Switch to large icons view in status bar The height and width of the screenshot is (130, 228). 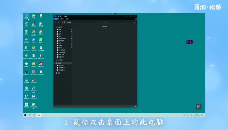pos(135,106)
